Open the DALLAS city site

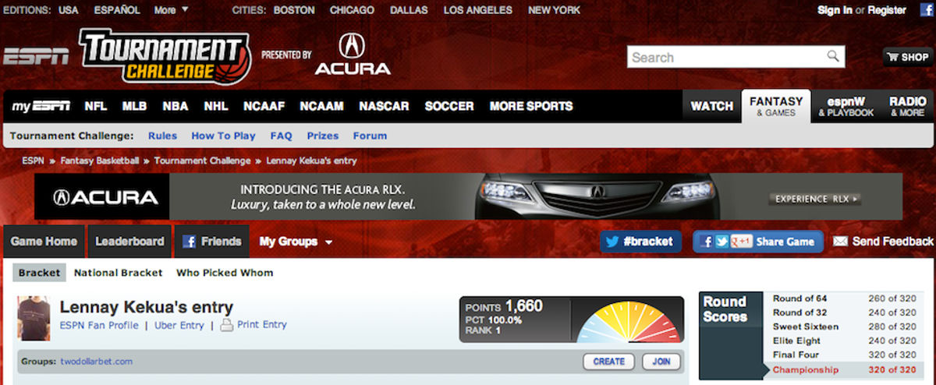[x=409, y=10]
